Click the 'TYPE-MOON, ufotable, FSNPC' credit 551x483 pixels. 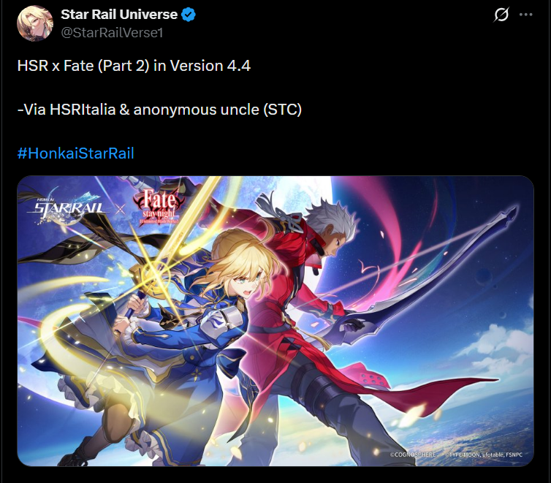pos(483,455)
